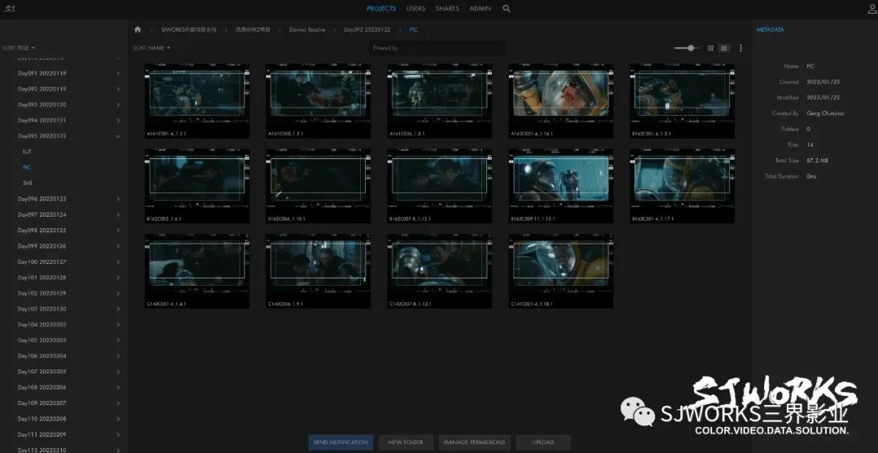The image size is (878, 453).
Task: Select Day108 20220206 in sidebar
Action: tap(41, 387)
